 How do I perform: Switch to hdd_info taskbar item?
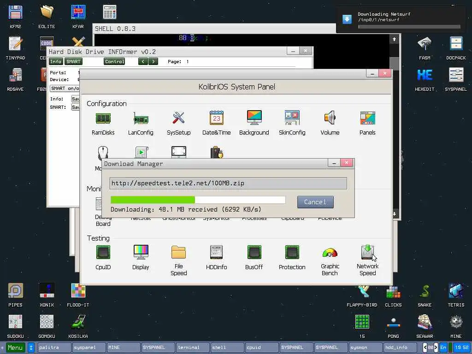(x=401, y=348)
